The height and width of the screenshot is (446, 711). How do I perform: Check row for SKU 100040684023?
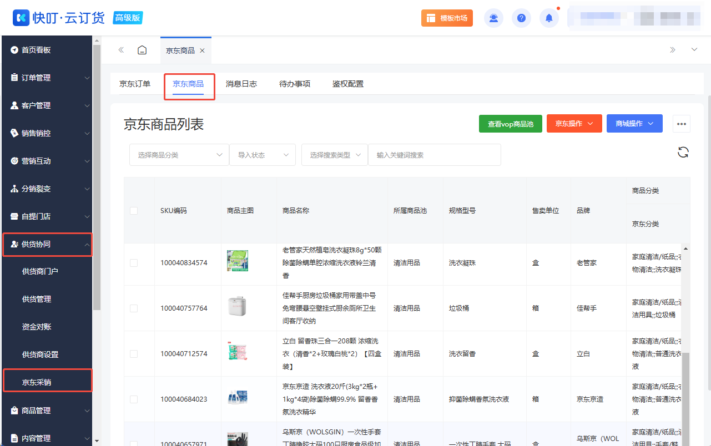tap(134, 399)
